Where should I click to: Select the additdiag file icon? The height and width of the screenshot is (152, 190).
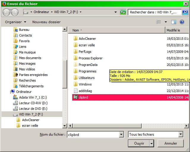click(76, 91)
